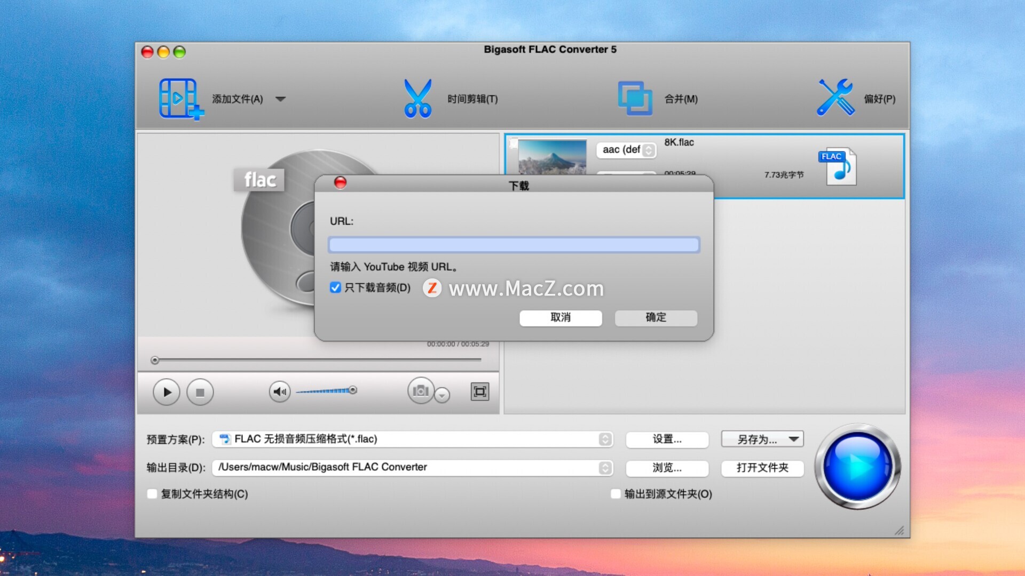Click the window resize grip corner
This screenshot has width=1025, height=576.
point(900,530)
